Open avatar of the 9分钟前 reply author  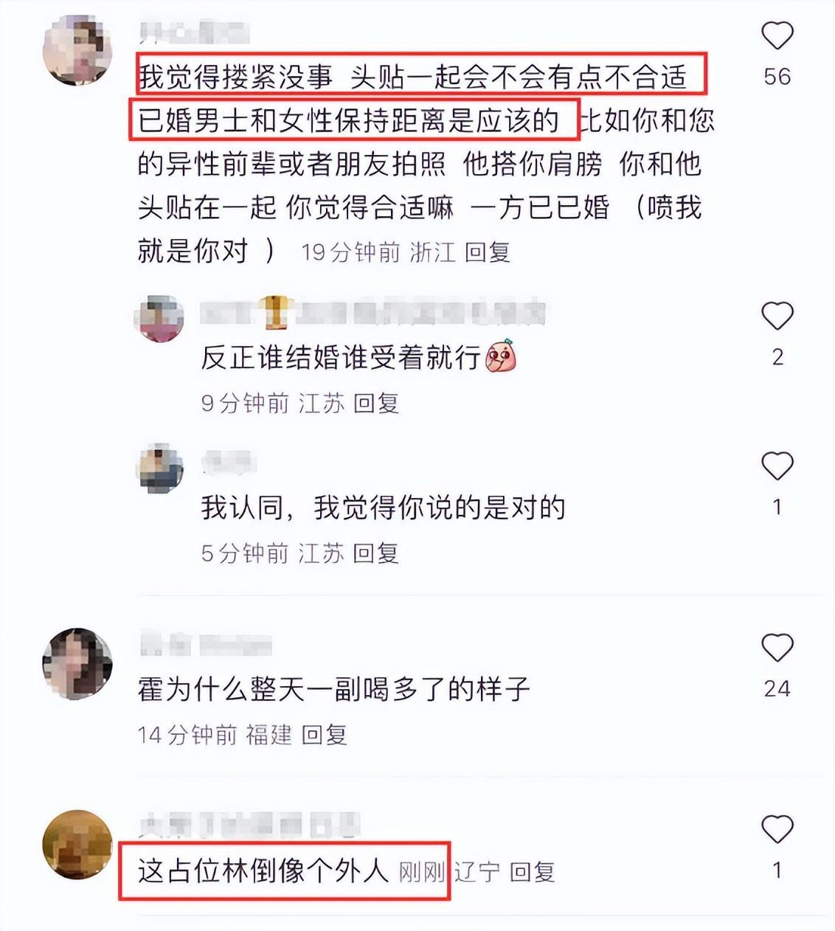point(161,319)
